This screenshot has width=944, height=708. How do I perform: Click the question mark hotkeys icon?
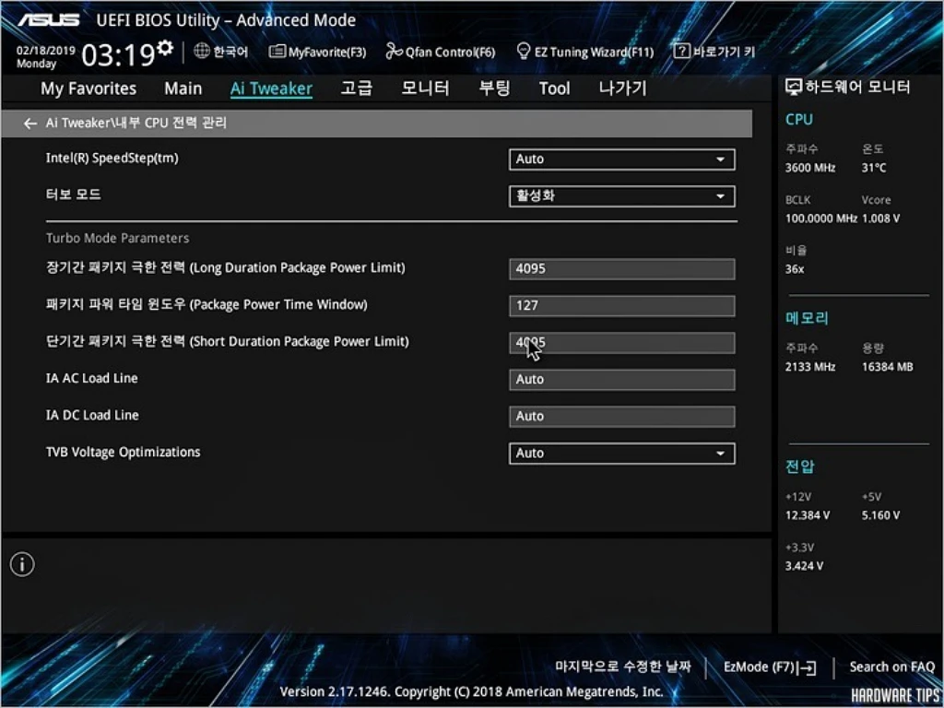pyautogui.click(x=681, y=52)
